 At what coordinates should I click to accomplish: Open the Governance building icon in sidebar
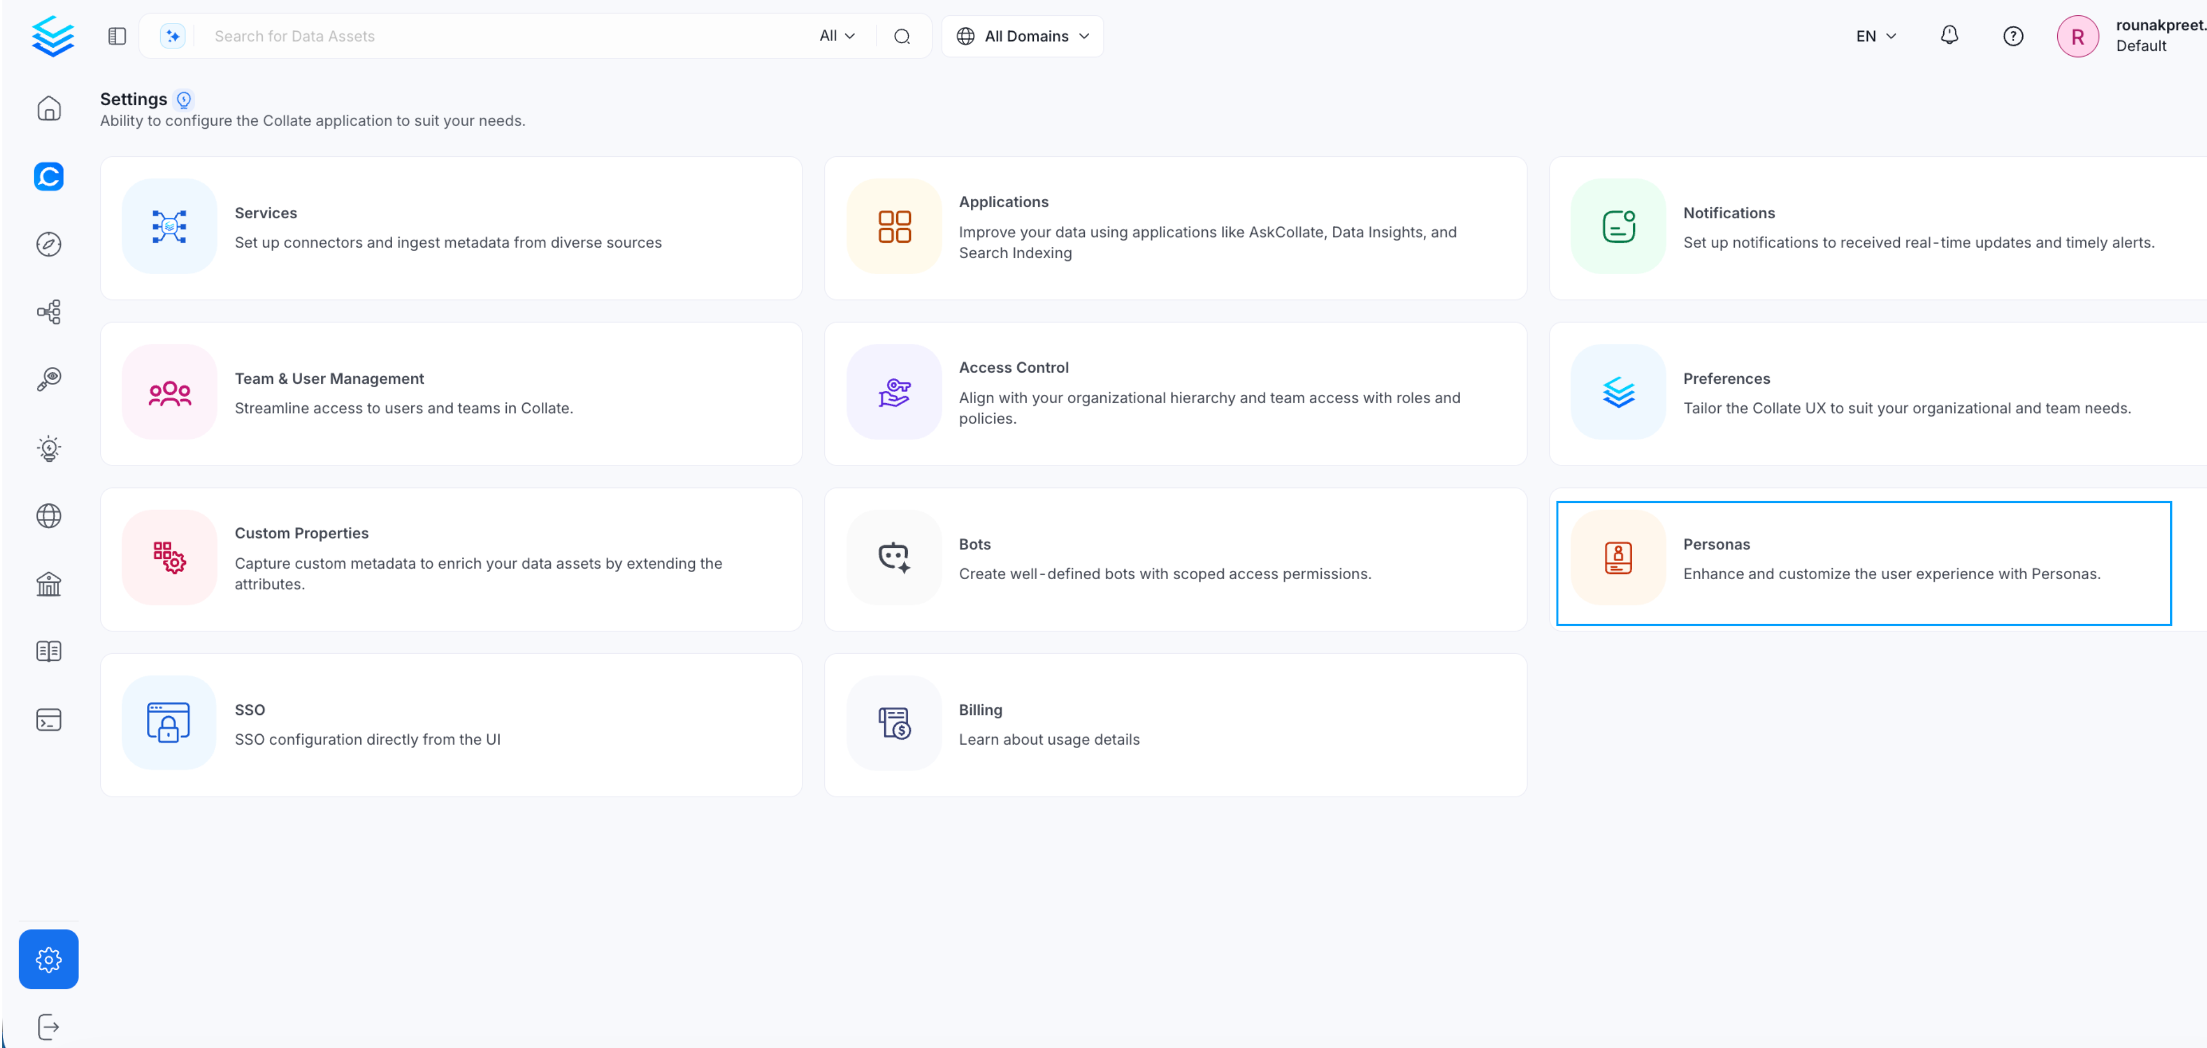click(49, 584)
